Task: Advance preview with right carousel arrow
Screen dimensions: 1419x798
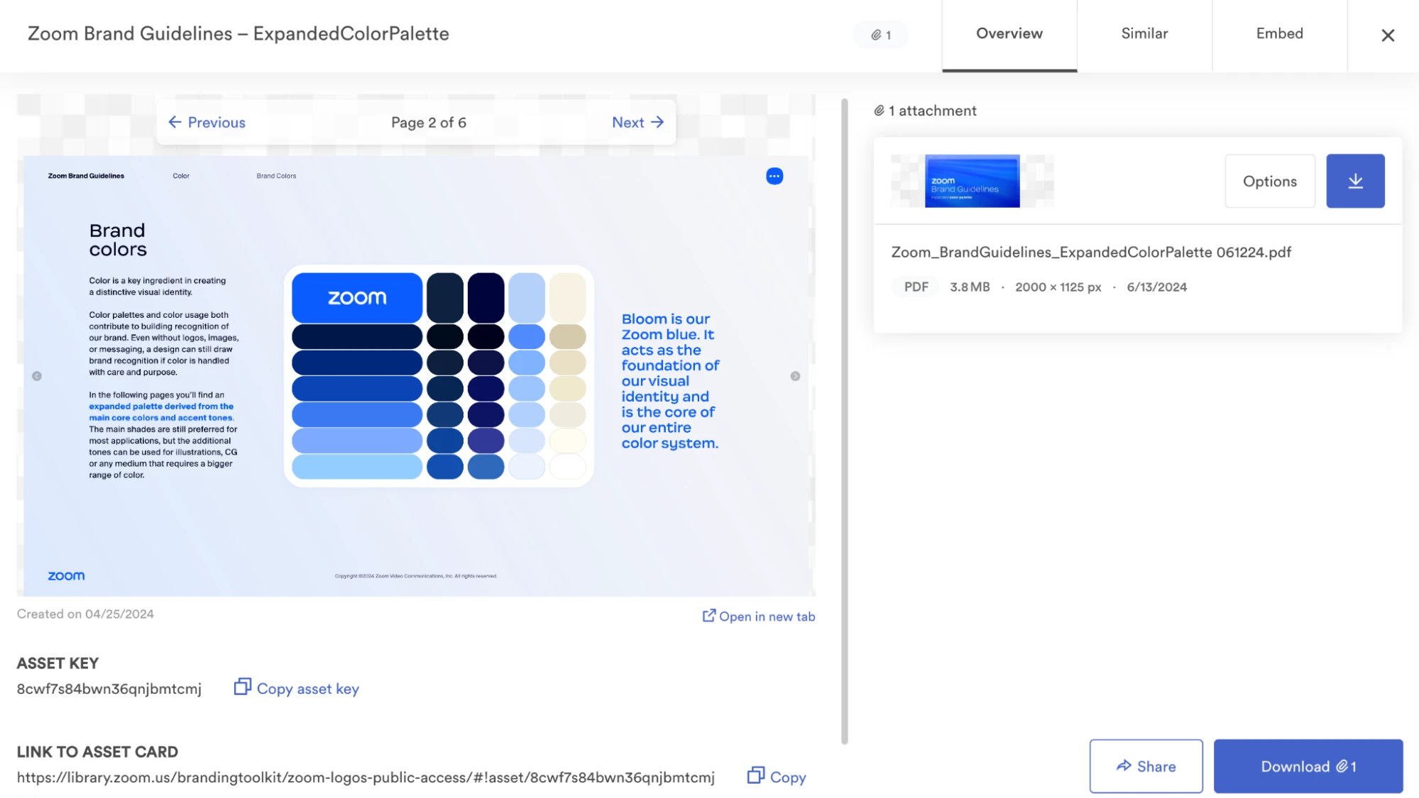Action: [x=795, y=376]
